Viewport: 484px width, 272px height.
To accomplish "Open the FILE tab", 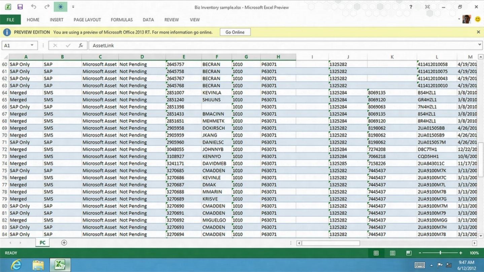I will coord(10,20).
